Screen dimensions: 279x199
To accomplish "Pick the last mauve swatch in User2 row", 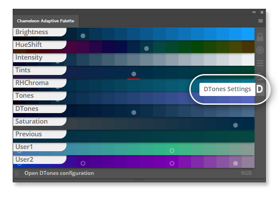I will tap(248, 162).
